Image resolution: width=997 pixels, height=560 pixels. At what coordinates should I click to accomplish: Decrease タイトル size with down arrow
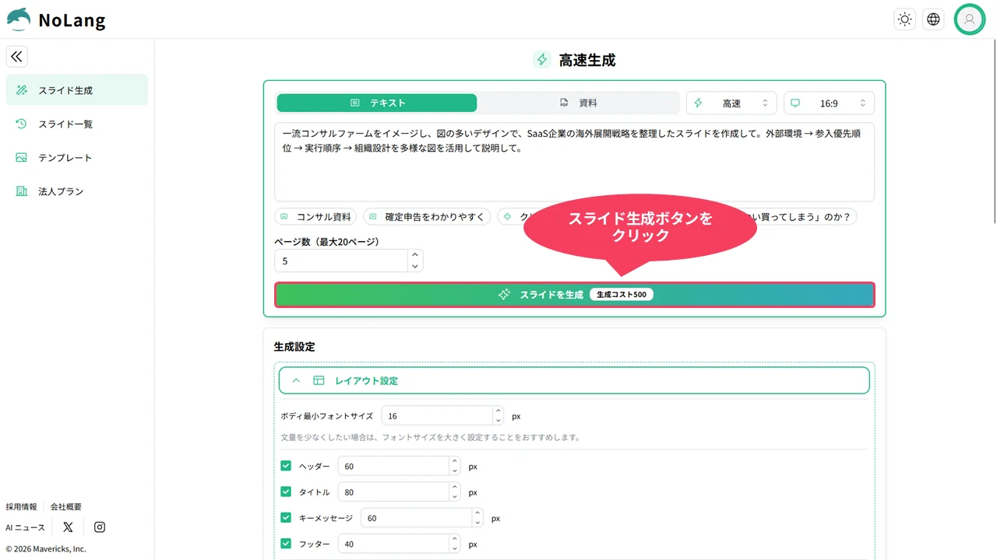[455, 497]
